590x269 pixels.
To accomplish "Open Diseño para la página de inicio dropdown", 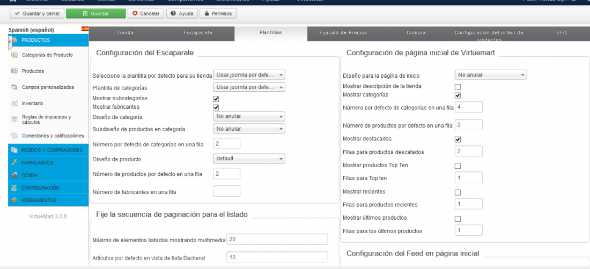I will 491,75.
